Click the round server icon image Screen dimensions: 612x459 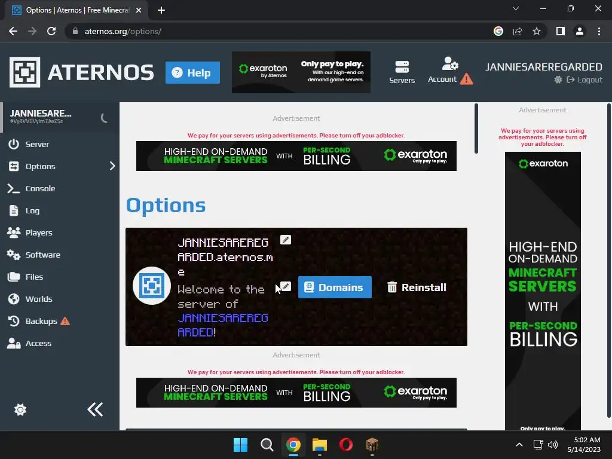[152, 286]
